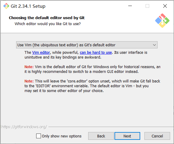This screenshot has height=144, width=174.
Task: Close the Git Setup window
Action: pyautogui.click(x=165, y=6)
